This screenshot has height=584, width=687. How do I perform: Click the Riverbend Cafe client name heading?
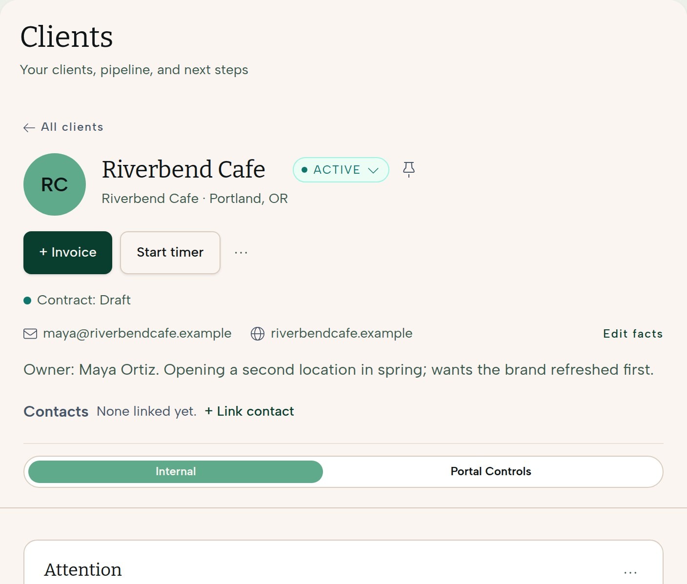pyautogui.click(x=183, y=169)
